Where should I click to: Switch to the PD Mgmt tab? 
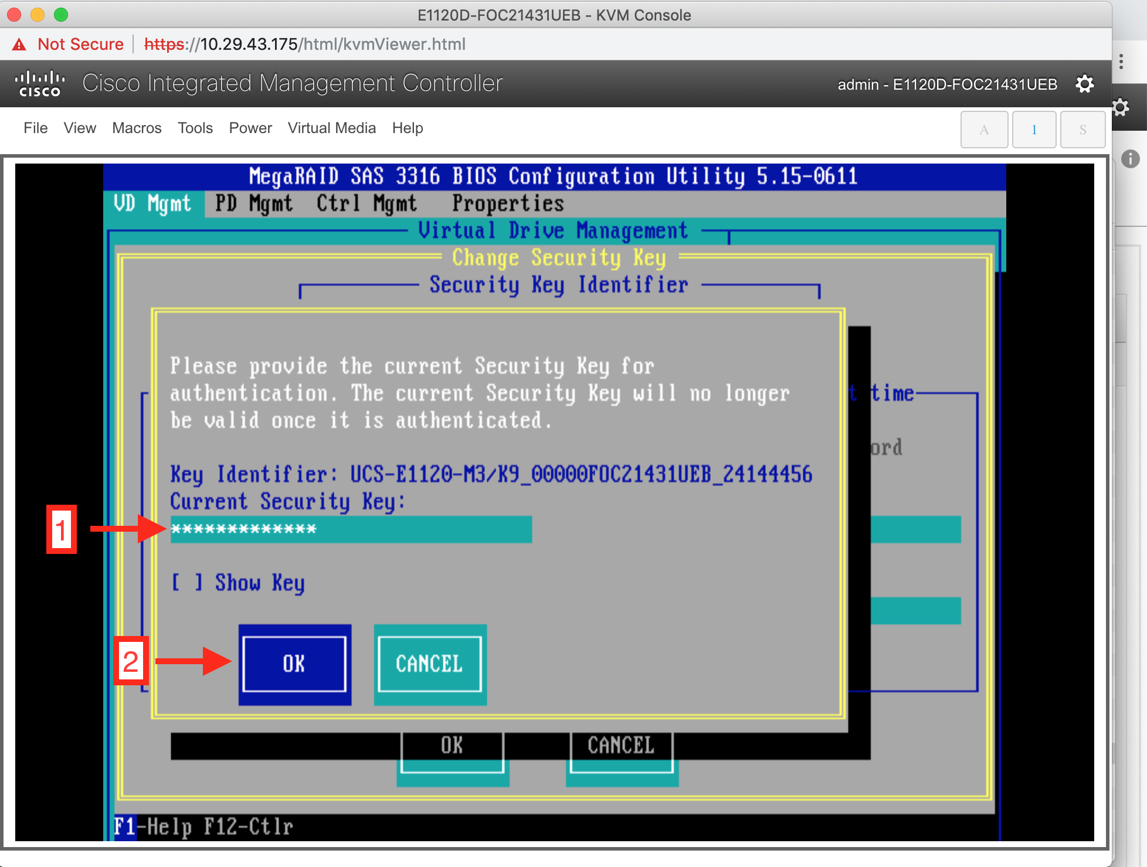pos(253,203)
